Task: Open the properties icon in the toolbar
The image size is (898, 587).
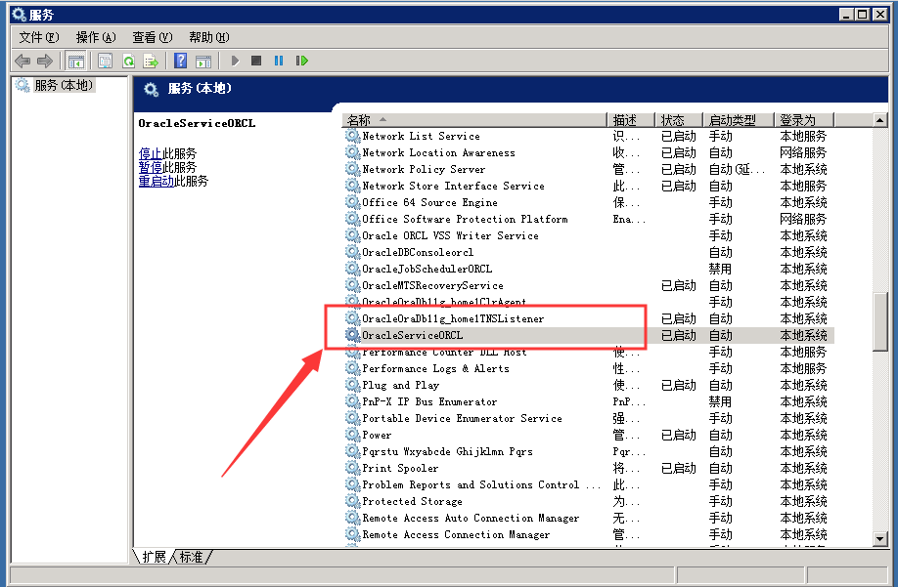Action: point(106,61)
